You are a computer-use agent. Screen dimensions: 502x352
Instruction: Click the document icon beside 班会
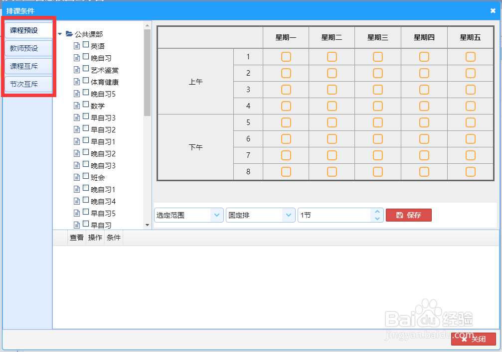[x=77, y=177]
